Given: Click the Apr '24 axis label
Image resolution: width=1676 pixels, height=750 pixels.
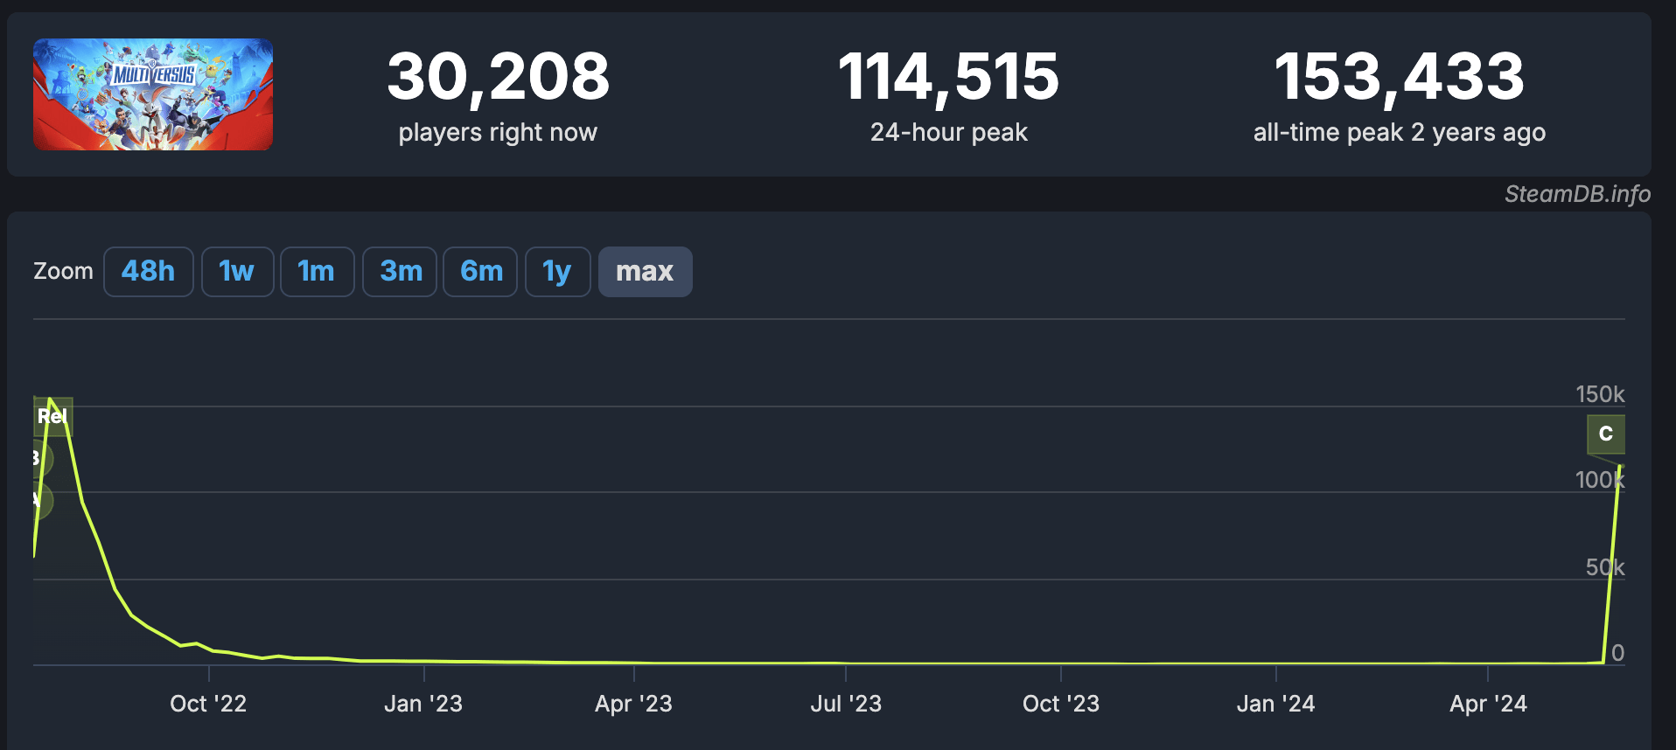Looking at the screenshot, I should [1488, 704].
